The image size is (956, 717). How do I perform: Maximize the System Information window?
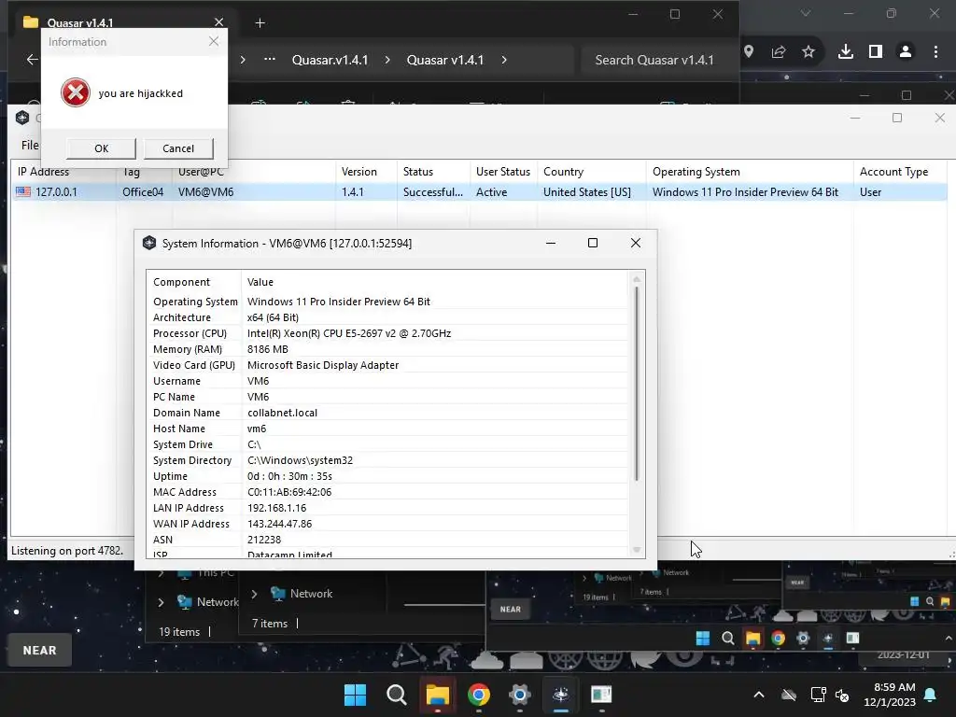[593, 243]
